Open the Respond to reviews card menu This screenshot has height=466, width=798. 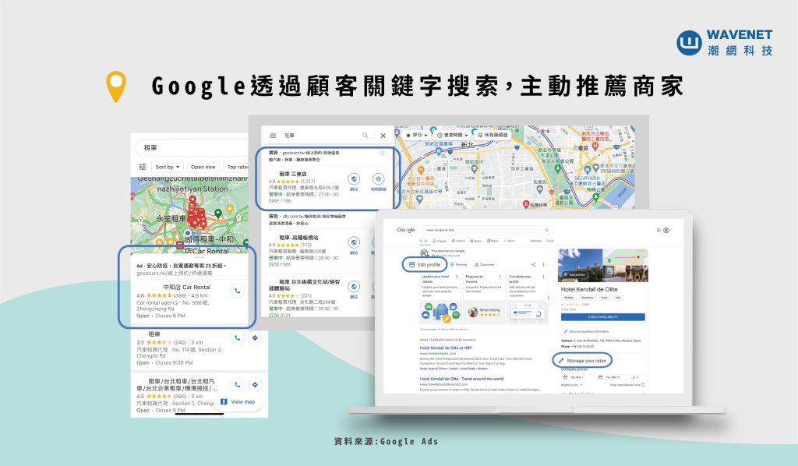(500, 277)
